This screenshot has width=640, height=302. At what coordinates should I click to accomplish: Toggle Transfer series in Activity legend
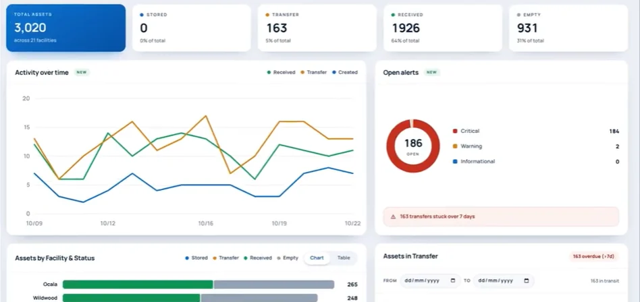(x=314, y=72)
